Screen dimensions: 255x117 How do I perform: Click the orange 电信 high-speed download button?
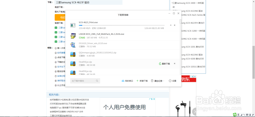coord(60,17)
